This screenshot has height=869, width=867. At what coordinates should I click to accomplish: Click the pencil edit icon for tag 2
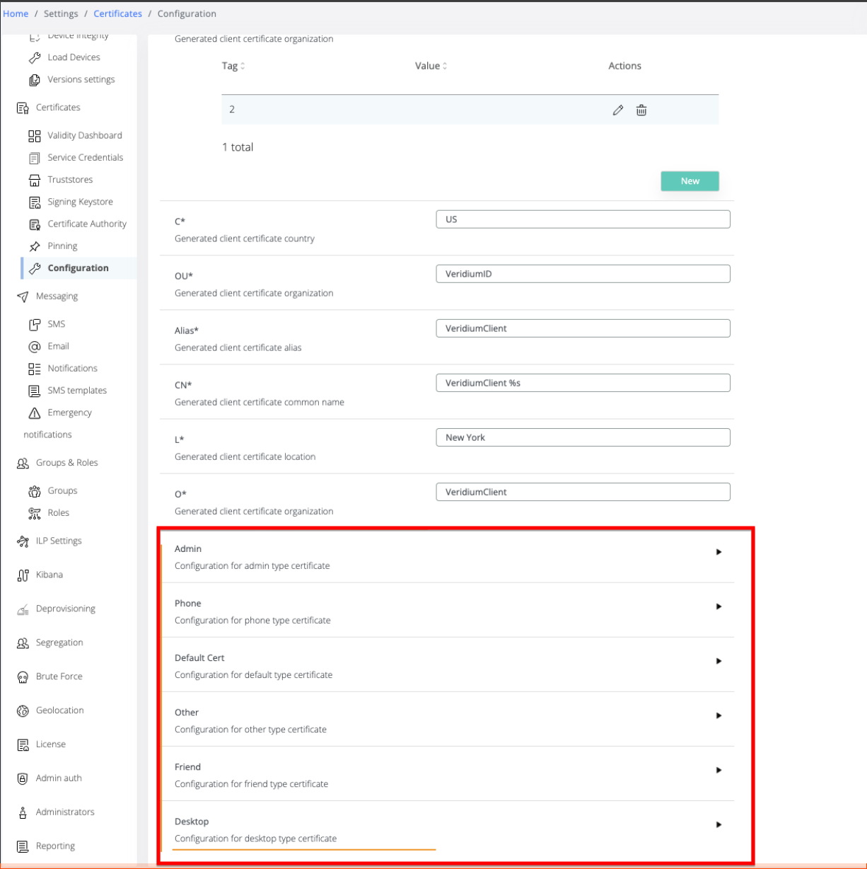(617, 110)
